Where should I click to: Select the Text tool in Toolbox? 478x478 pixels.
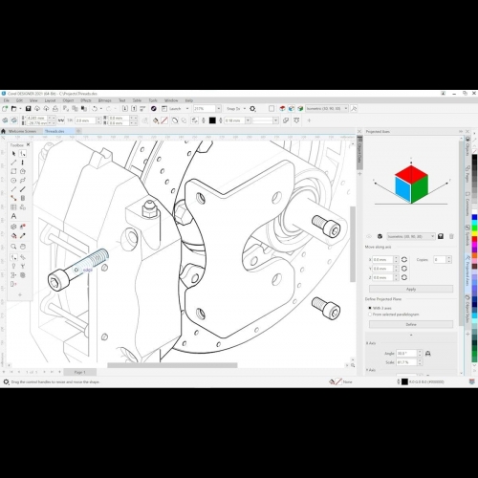coord(13,216)
